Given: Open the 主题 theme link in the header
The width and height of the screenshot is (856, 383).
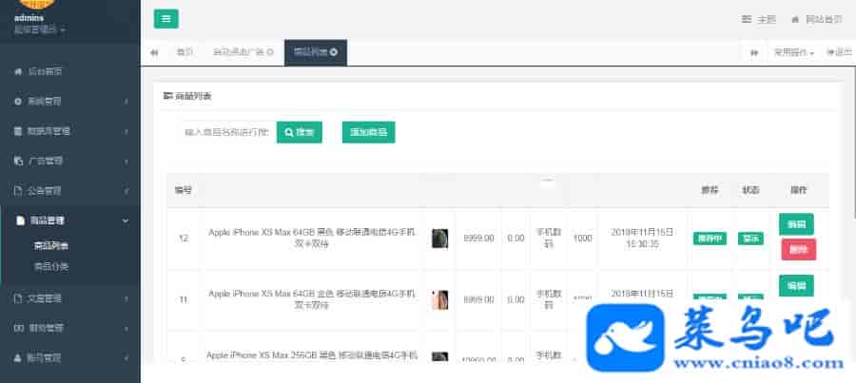Looking at the screenshot, I should click(x=759, y=20).
